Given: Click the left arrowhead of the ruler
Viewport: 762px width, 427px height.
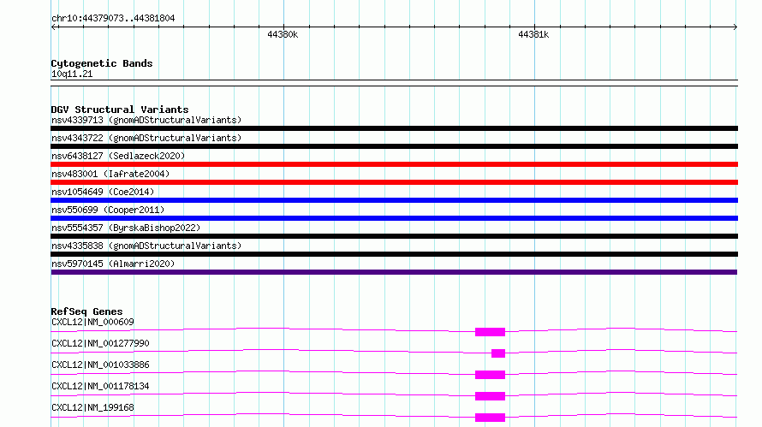Looking at the screenshot, I should point(54,27).
